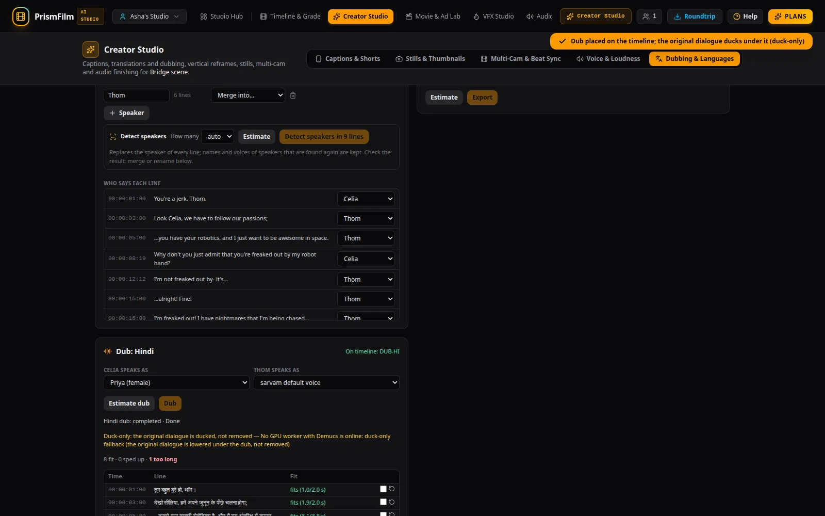The height and width of the screenshot is (516, 825).
Task: Click the Detect speakers scan icon
Action: coord(113,137)
